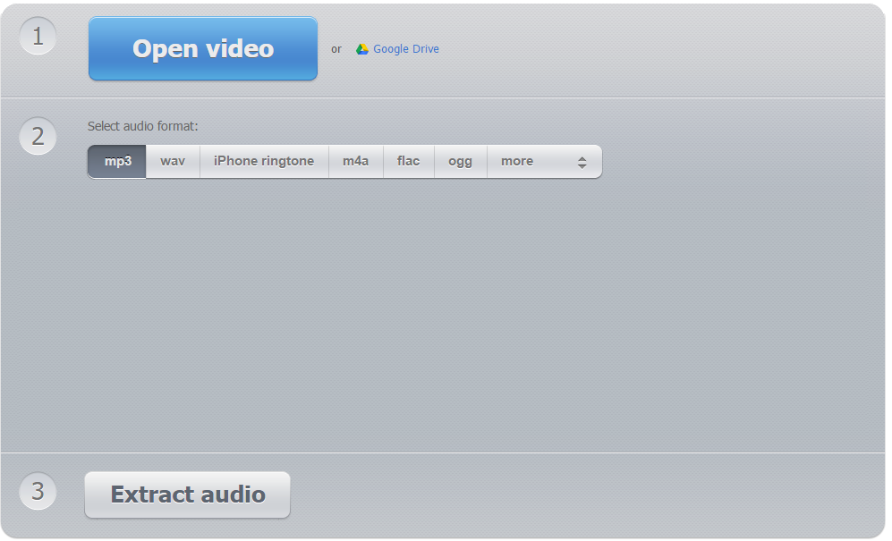
Task: Click the Extract audio button
Action: coord(187,495)
